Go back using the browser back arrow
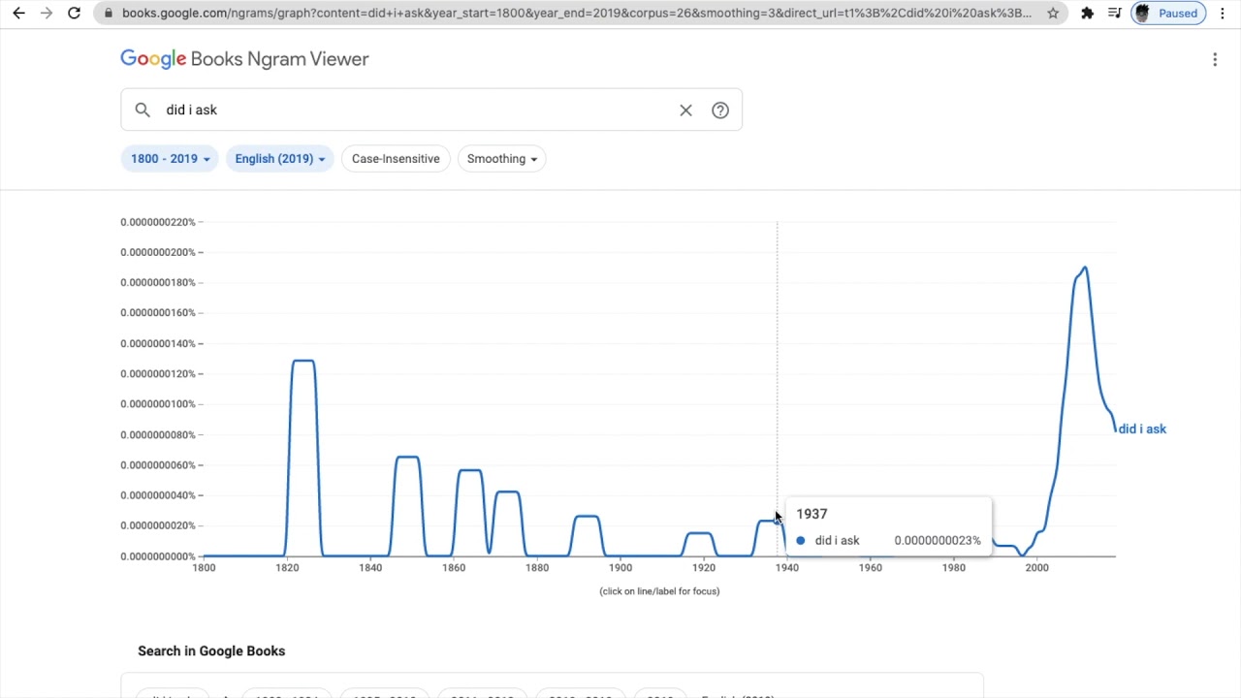This screenshot has width=1241, height=698. pyautogui.click(x=18, y=14)
